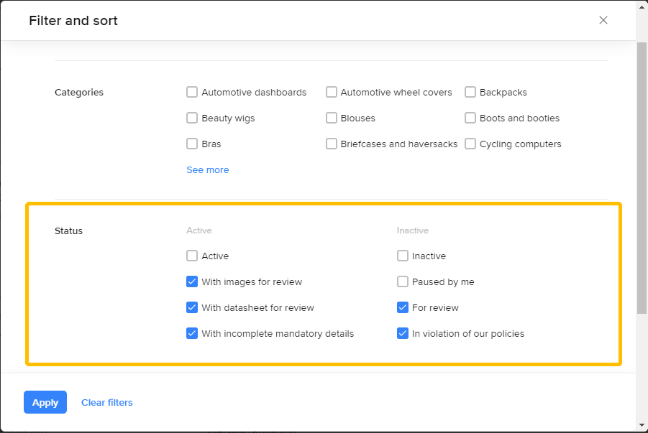Check the Blouses category
The height and width of the screenshot is (433, 648).
click(332, 118)
